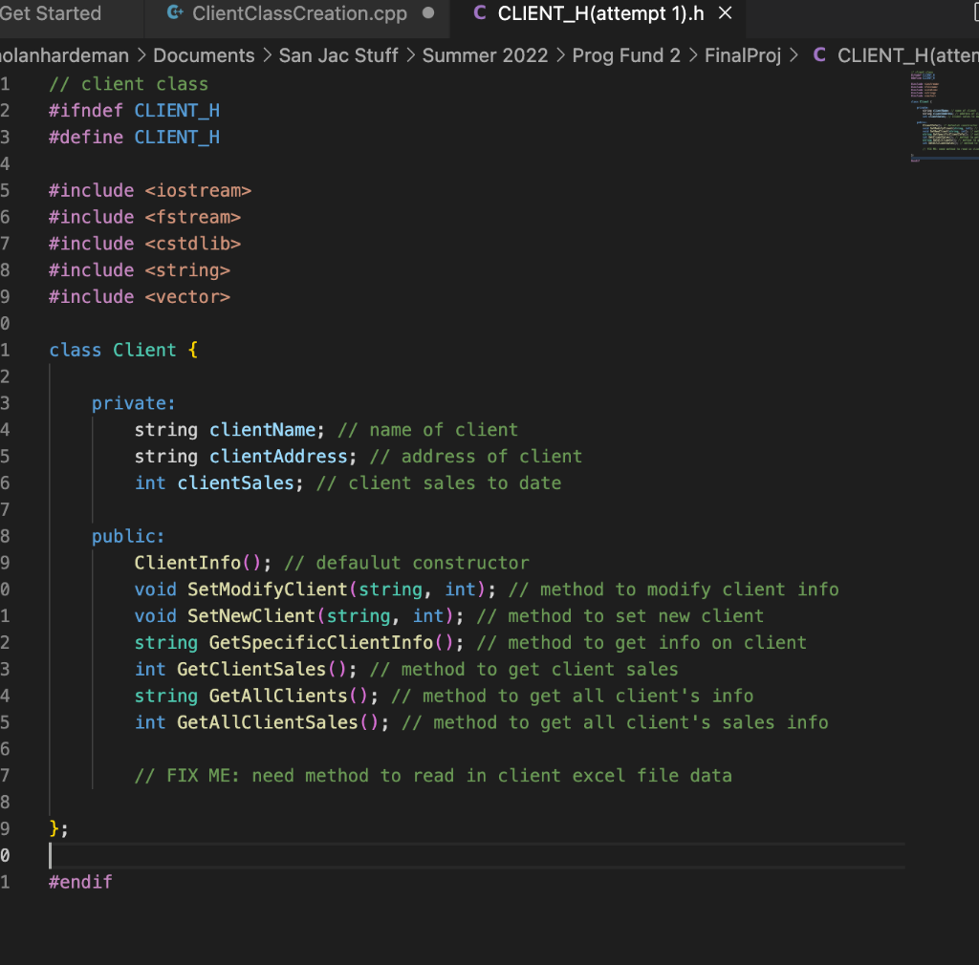Image resolution: width=979 pixels, height=965 pixels.
Task: Click the C file icon in the breadcrumb bar
Action: click(x=819, y=55)
